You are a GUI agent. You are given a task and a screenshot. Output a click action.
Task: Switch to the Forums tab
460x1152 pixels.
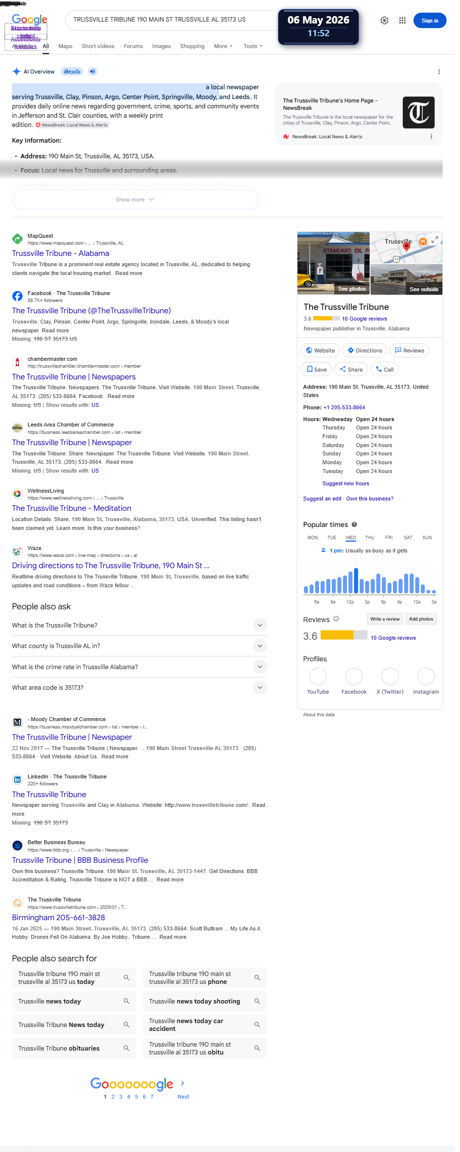[133, 46]
